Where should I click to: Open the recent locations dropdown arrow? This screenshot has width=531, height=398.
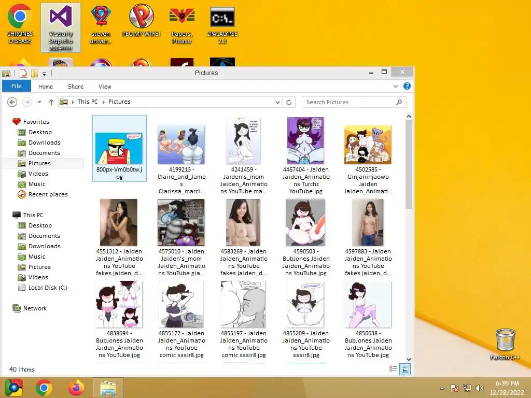pos(39,102)
